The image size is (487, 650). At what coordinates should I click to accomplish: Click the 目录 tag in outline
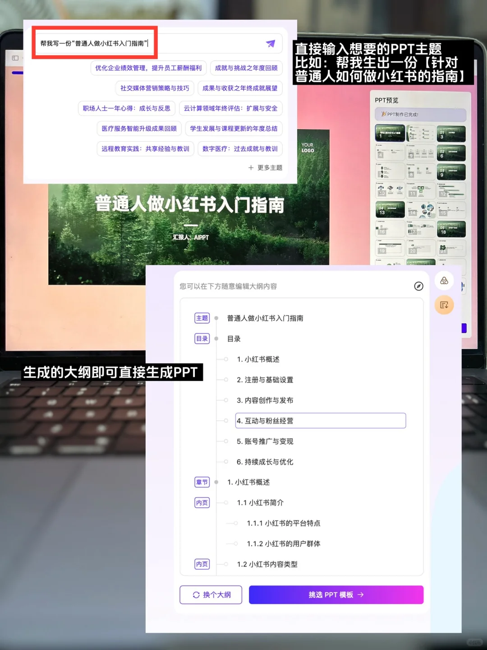pyautogui.click(x=202, y=339)
